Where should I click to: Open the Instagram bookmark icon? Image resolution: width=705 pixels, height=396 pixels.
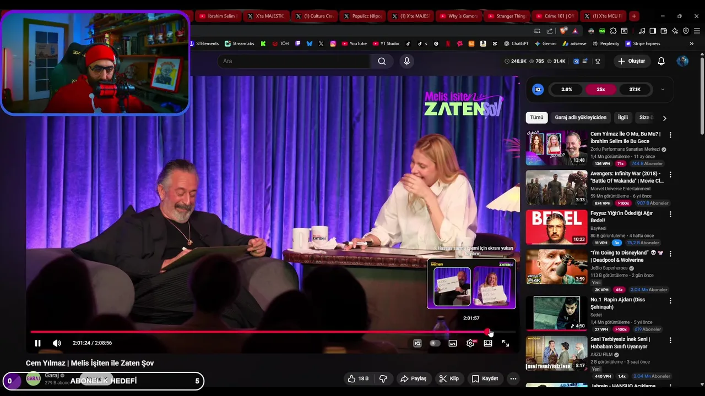[x=333, y=43]
